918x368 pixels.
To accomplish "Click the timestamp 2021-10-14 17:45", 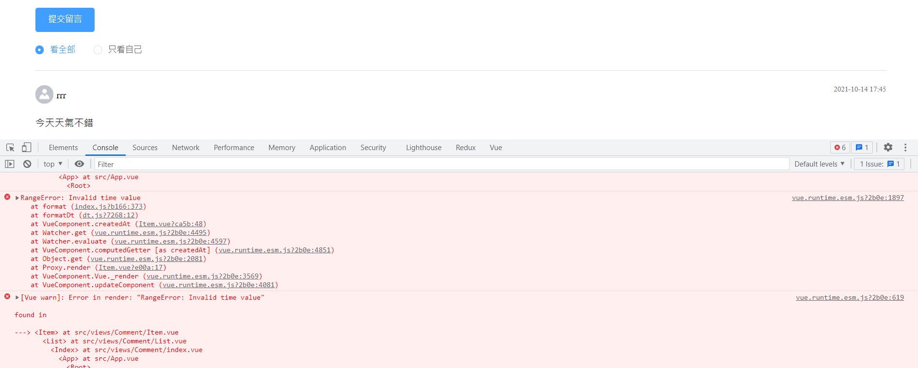I will [860, 89].
